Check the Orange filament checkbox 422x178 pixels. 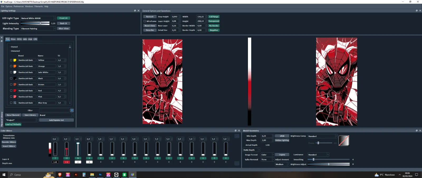tap(11, 66)
